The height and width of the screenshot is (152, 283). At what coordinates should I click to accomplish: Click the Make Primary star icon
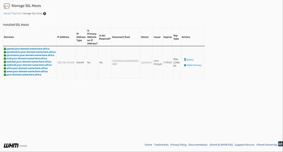click(x=185, y=65)
